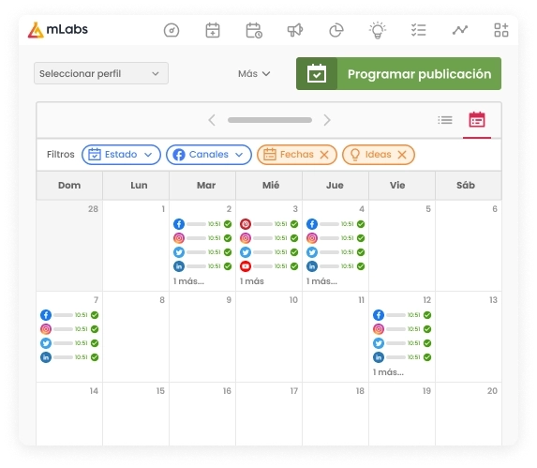Show 1 más posts on day 2
Image resolution: width=537 pixels, height=468 pixels.
(x=188, y=281)
